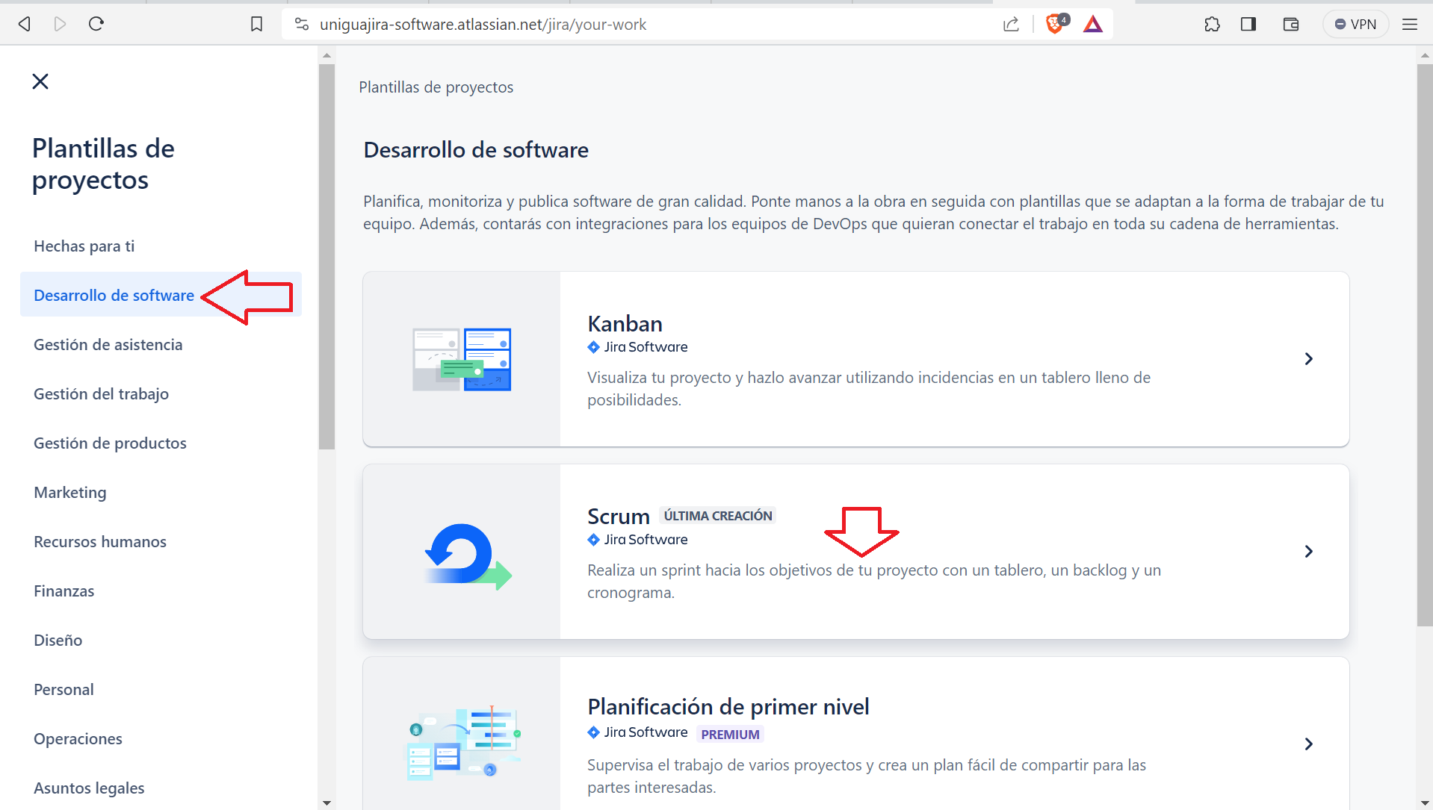Bookmark this page with bookmark icon
Viewport: 1433px width, 810px height.
[256, 24]
